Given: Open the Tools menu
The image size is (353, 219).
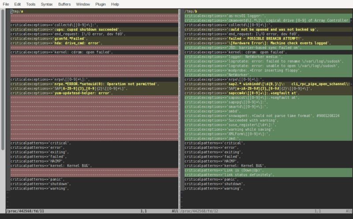Looking at the screenshot, I should (x=30, y=4).
